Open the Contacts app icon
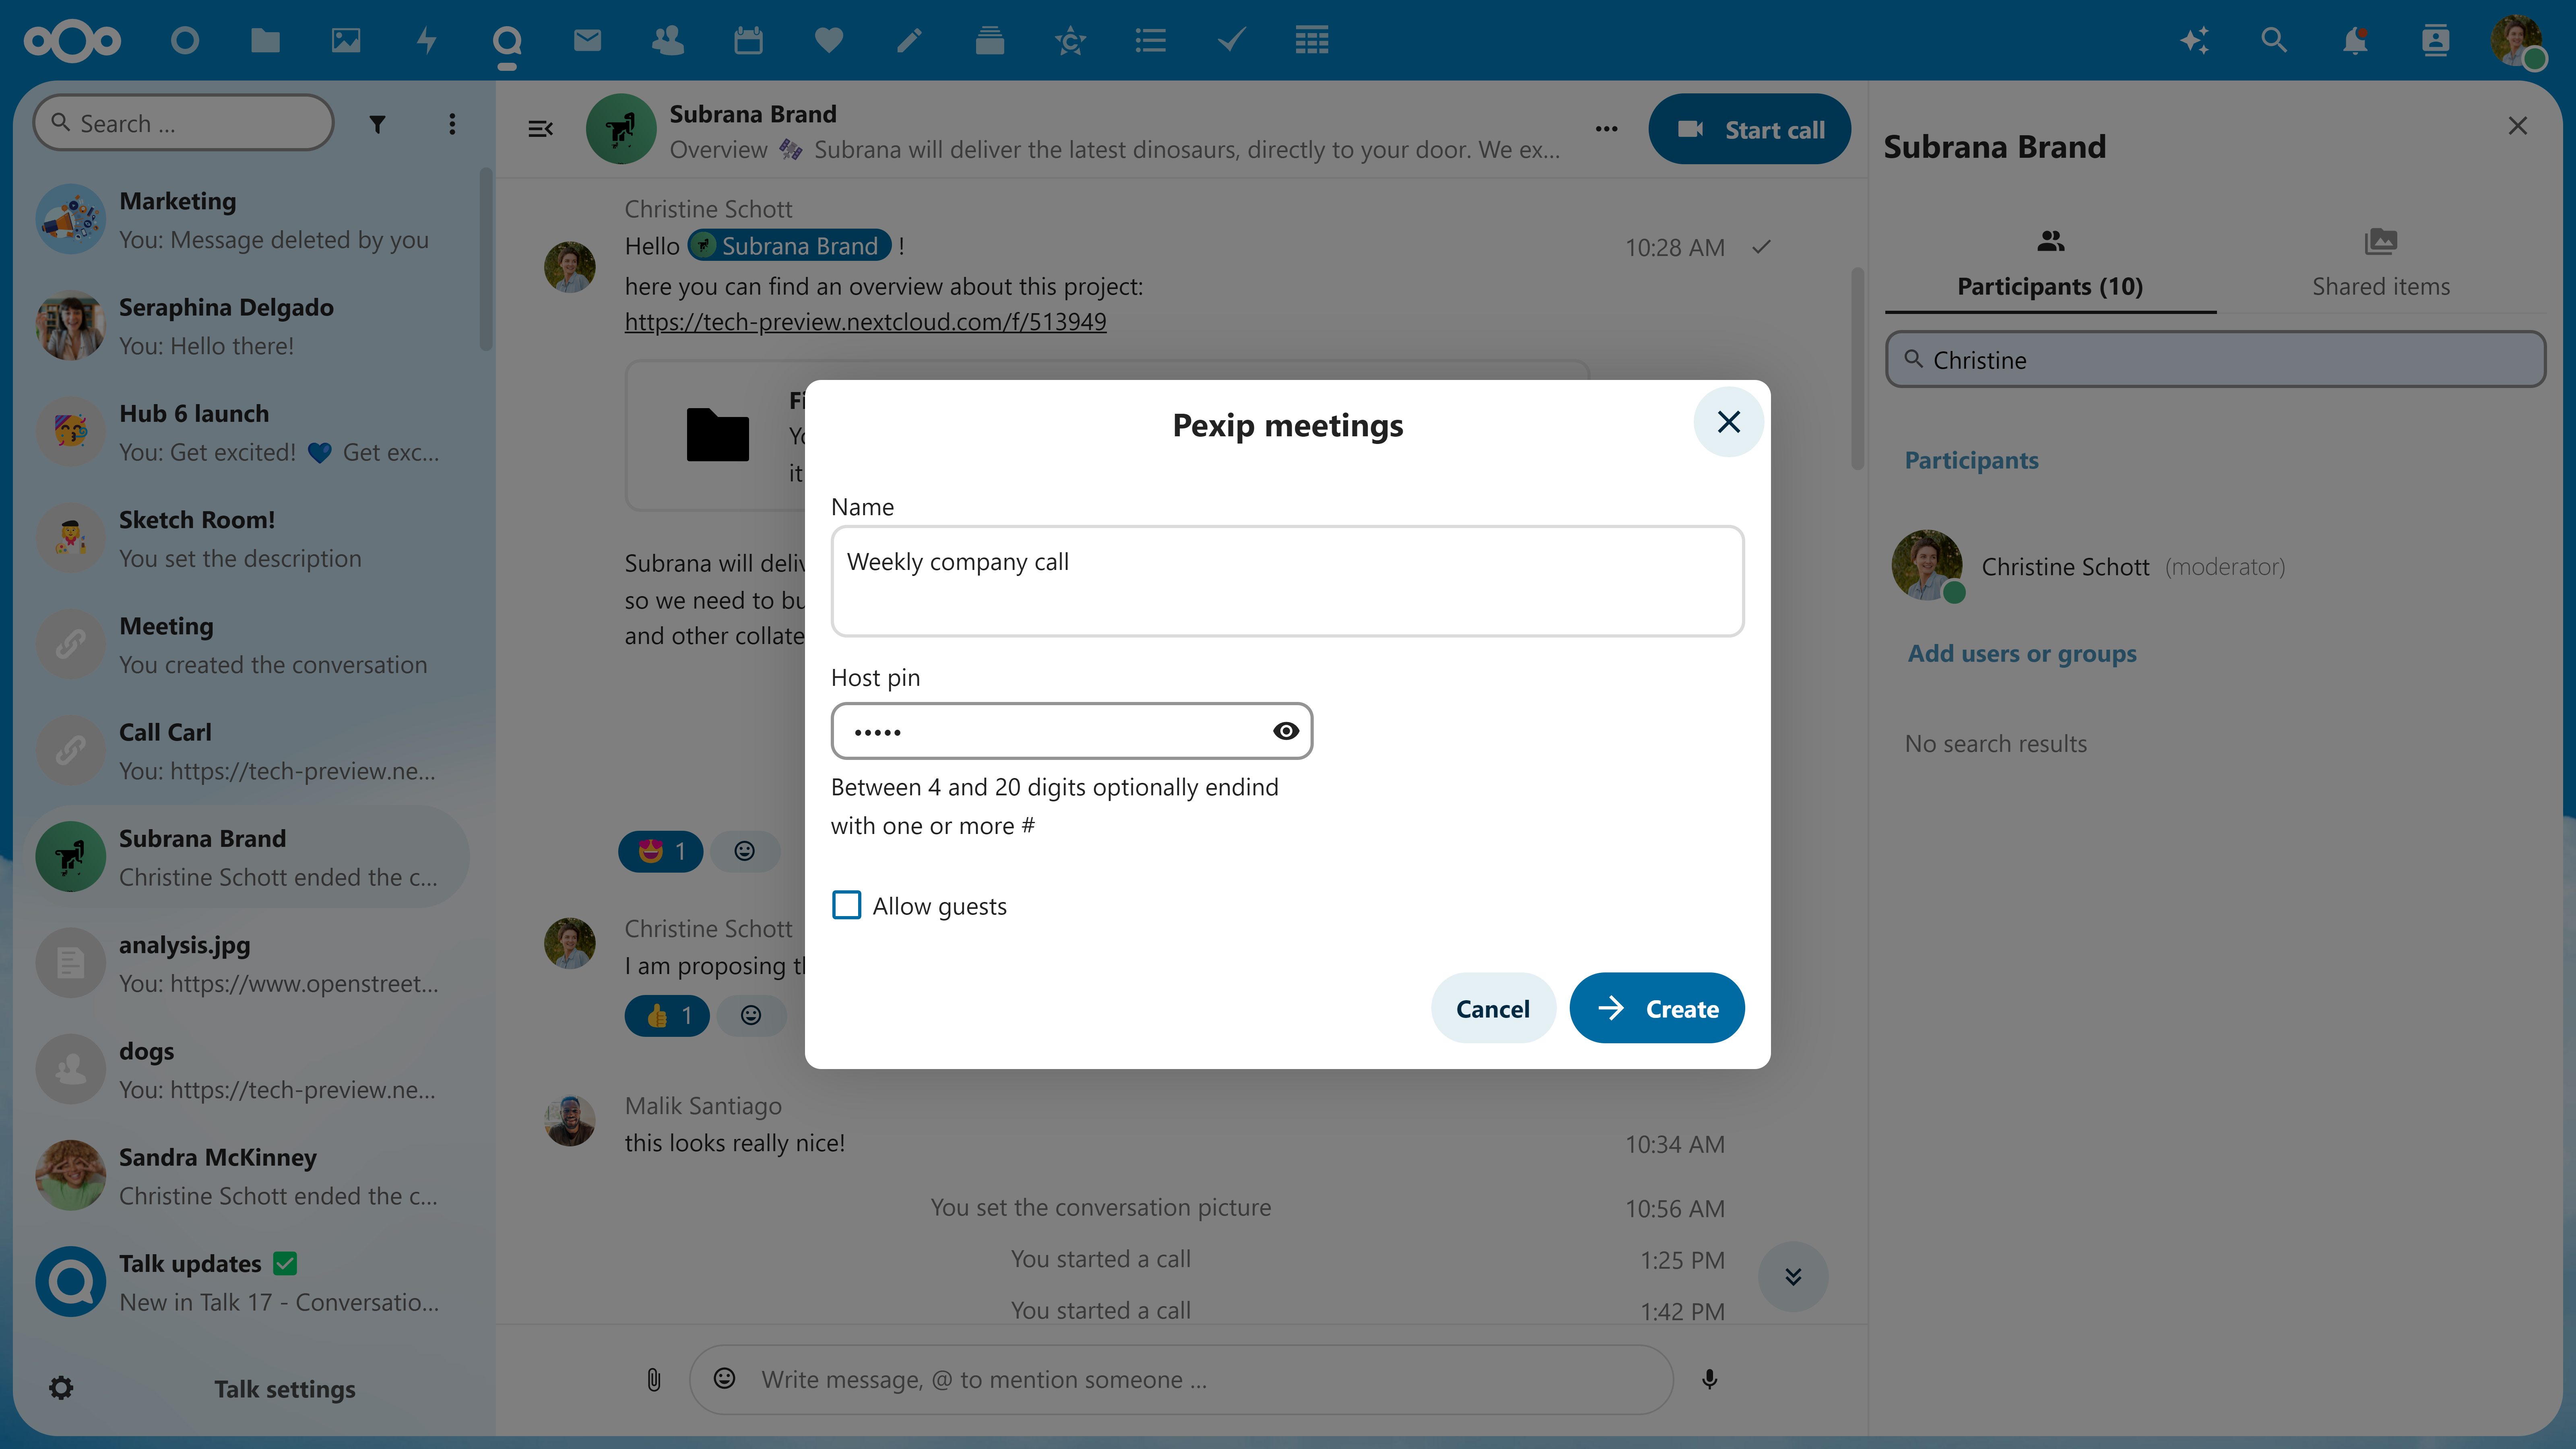This screenshot has height=1449, width=2576. [x=668, y=41]
